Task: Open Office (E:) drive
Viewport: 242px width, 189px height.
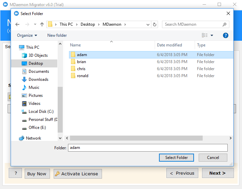Action: coord(37,128)
